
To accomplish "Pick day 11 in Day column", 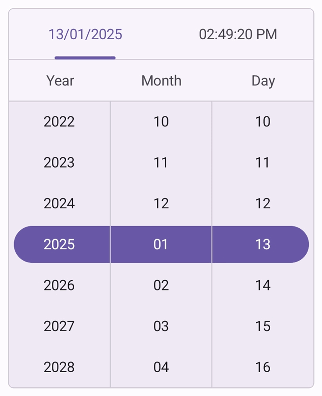I will 263,163.
